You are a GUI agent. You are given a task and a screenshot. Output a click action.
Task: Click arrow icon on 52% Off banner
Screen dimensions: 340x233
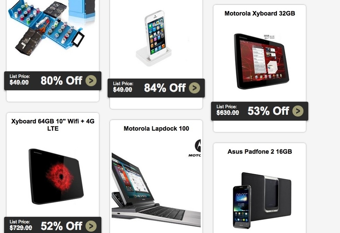(91, 226)
